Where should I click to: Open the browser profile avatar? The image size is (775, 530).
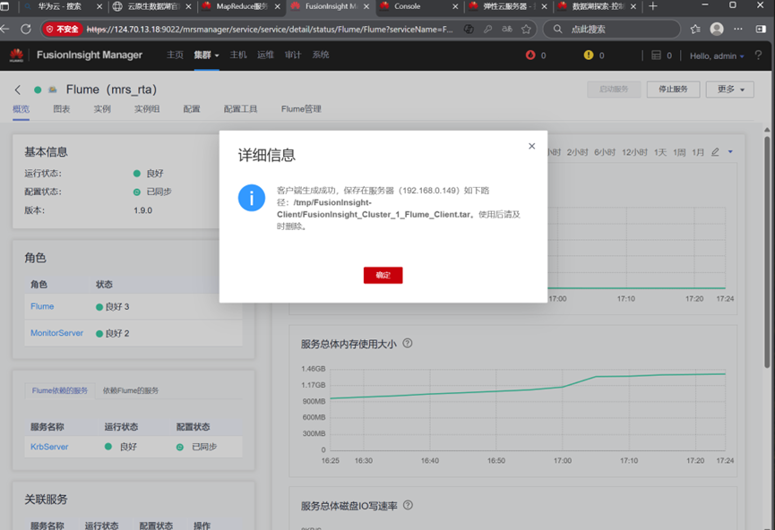(x=717, y=30)
